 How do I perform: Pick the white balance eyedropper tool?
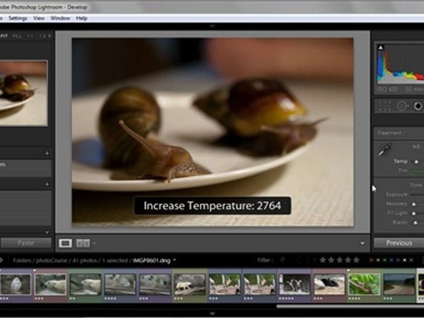click(x=385, y=150)
